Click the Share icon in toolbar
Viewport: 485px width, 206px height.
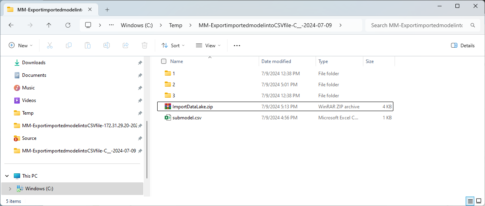(x=126, y=45)
